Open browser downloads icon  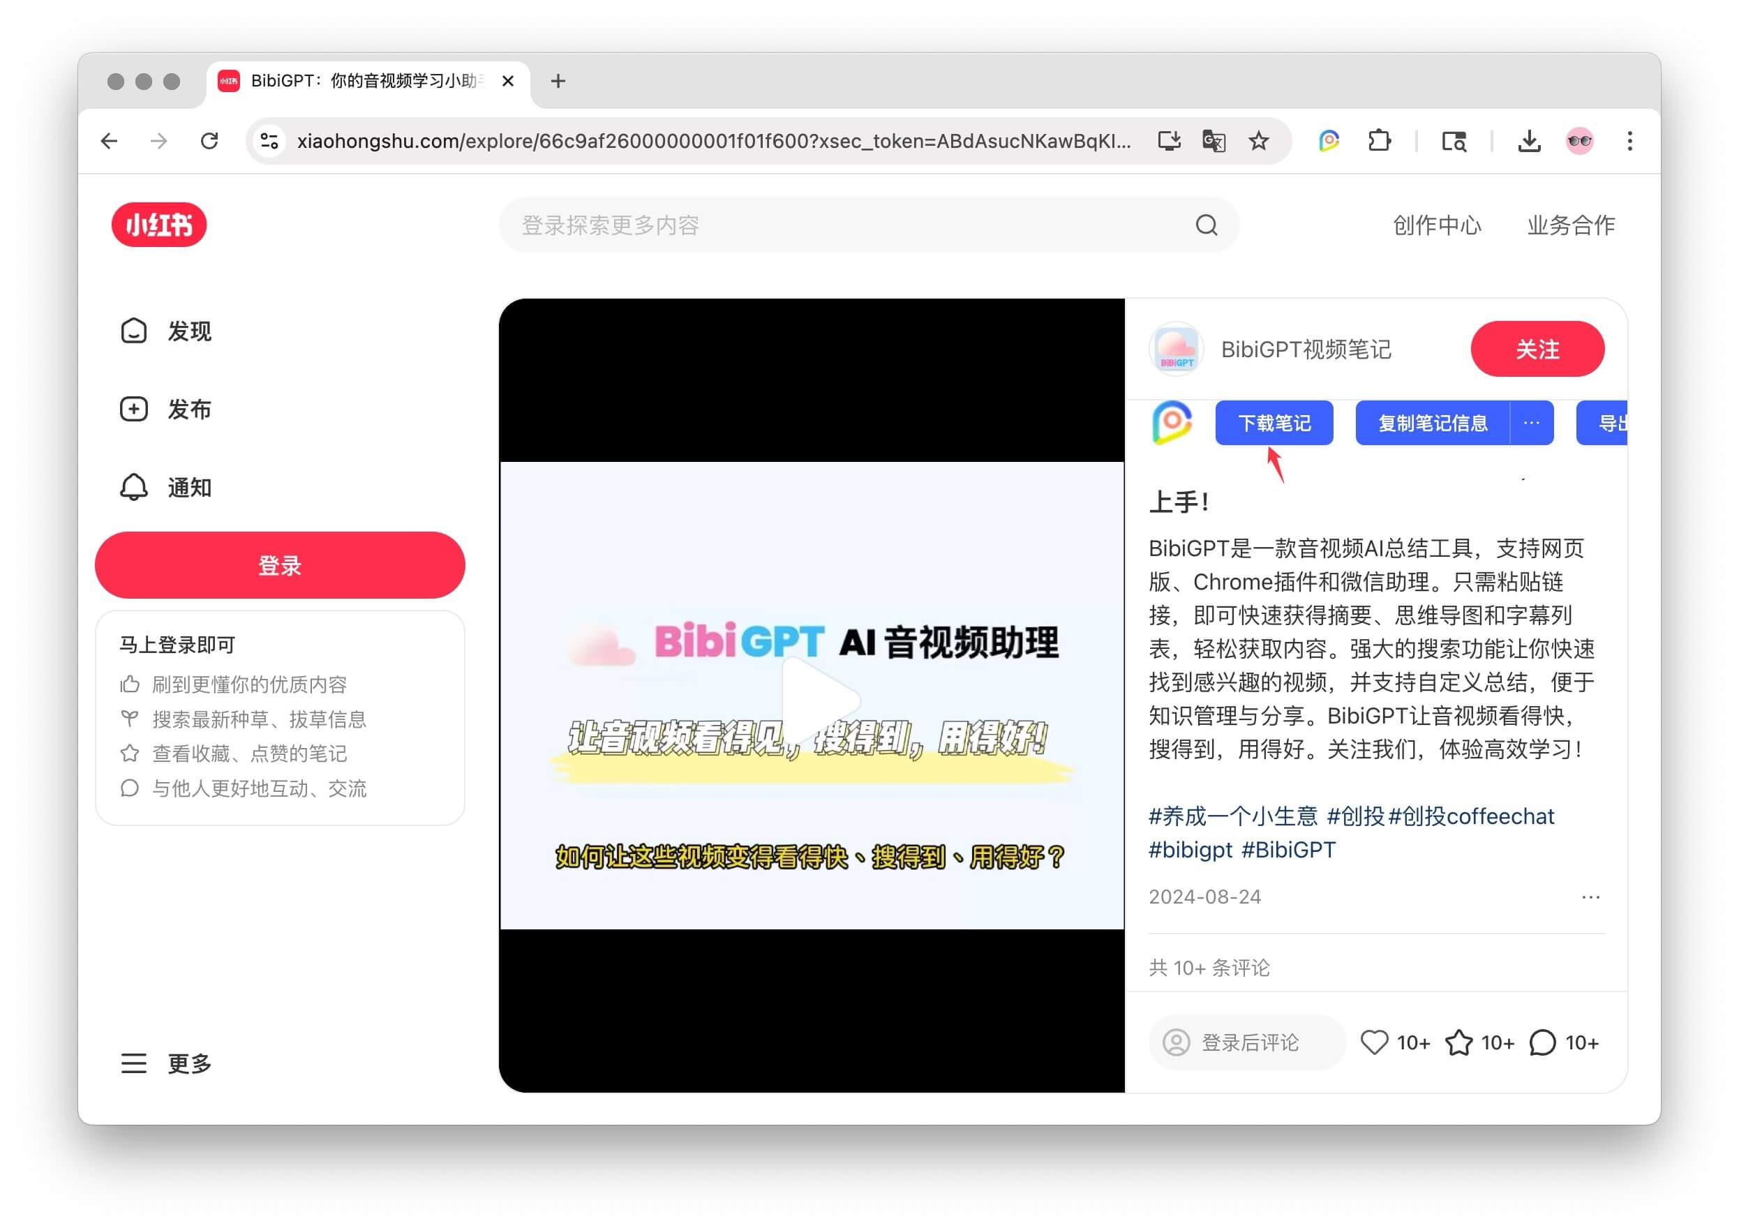pyautogui.click(x=1529, y=141)
